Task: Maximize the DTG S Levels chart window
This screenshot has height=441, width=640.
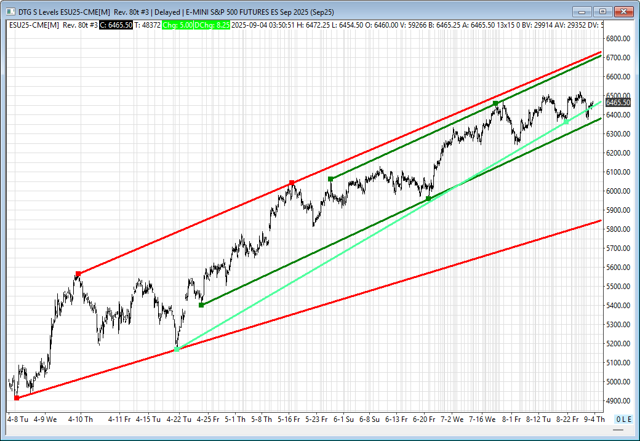Action: coord(602,12)
